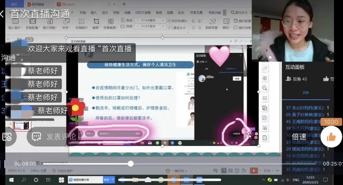Click the 倍速 playback speed button

tap(299, 137)
